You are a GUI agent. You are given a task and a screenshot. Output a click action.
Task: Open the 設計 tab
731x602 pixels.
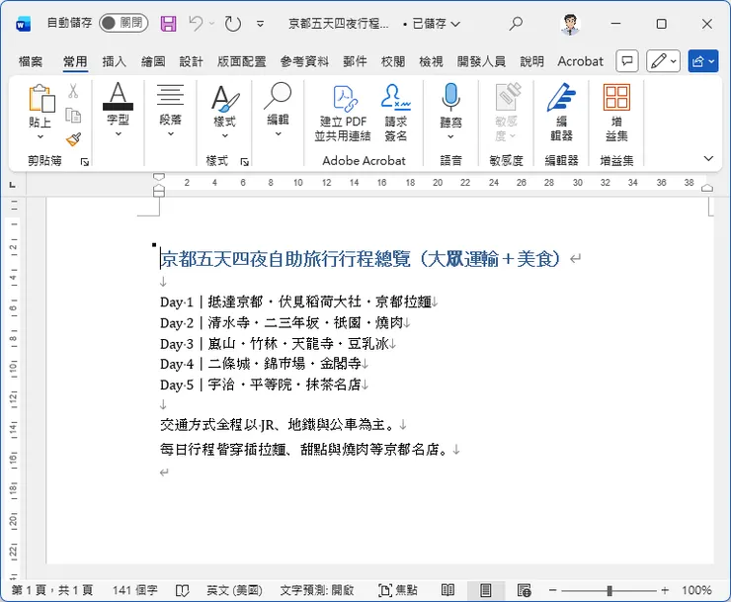pyautogui.click(x=191, y=61)
